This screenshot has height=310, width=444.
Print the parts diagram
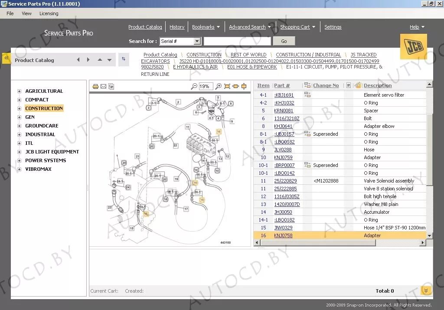95,86
